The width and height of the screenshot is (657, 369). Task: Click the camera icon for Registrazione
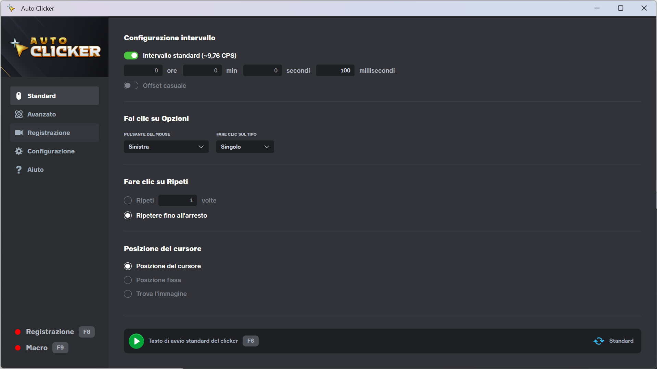tap(19, 133)
